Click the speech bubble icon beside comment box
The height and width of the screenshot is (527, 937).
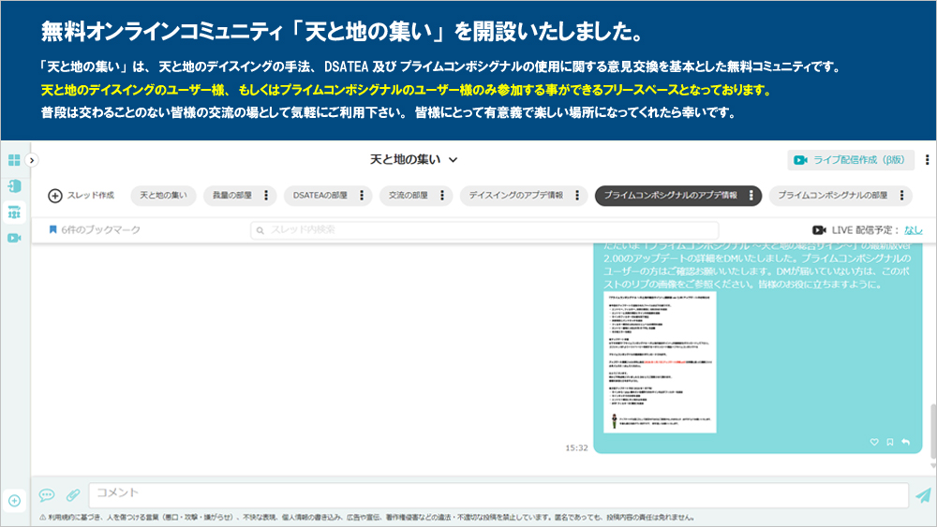pyautogui.click(x=46, y=495)
